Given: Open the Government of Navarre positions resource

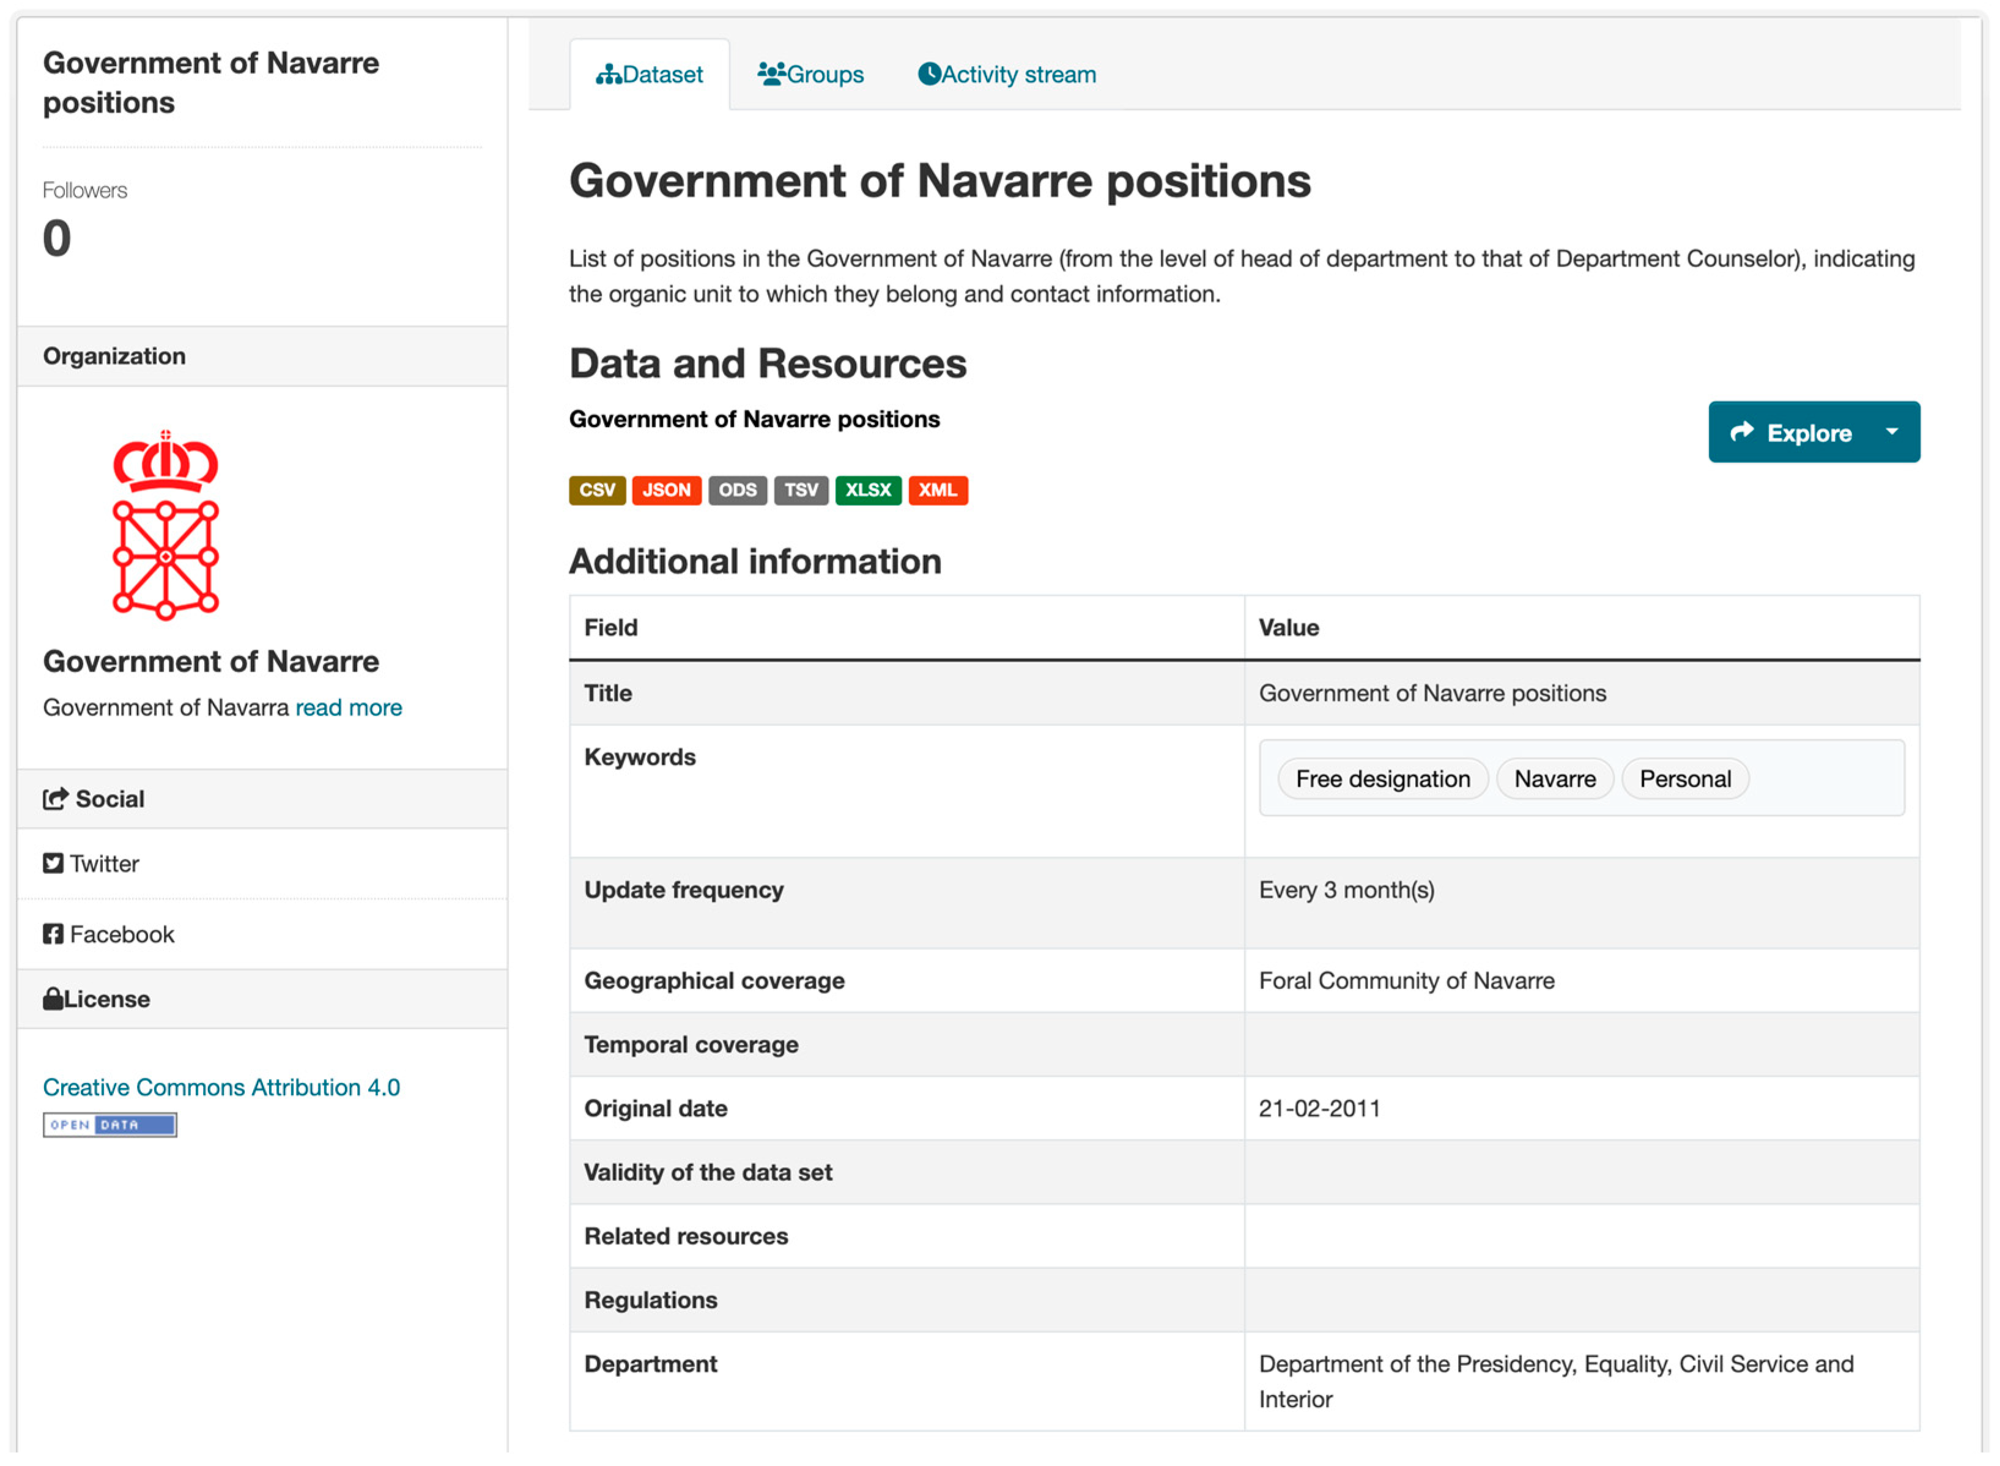Looking at the screenshot, I should [754, 419].
